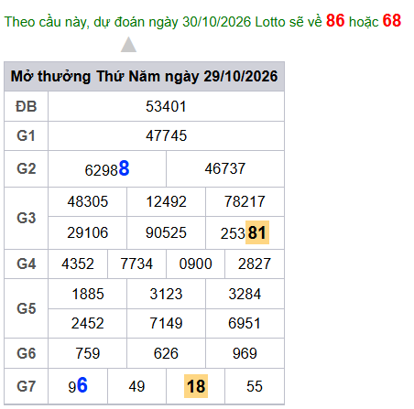The width and height of the screenshot is (414, 409).
Task: Select G3 number 29106
Action: click(x=88, y=232)
